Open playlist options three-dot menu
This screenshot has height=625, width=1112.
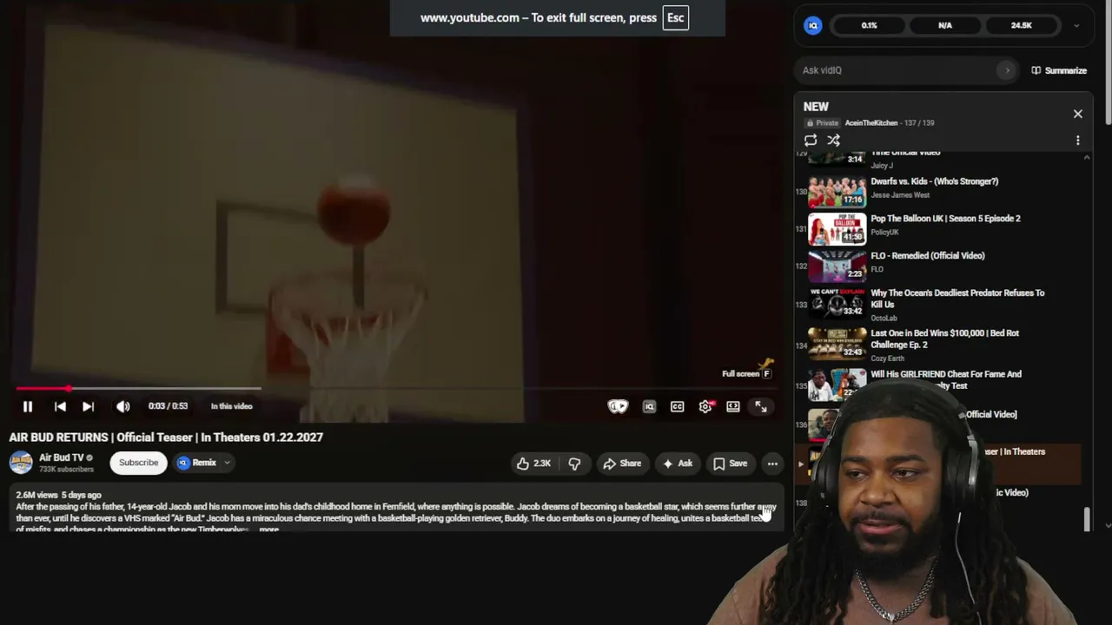[1078, 140]
